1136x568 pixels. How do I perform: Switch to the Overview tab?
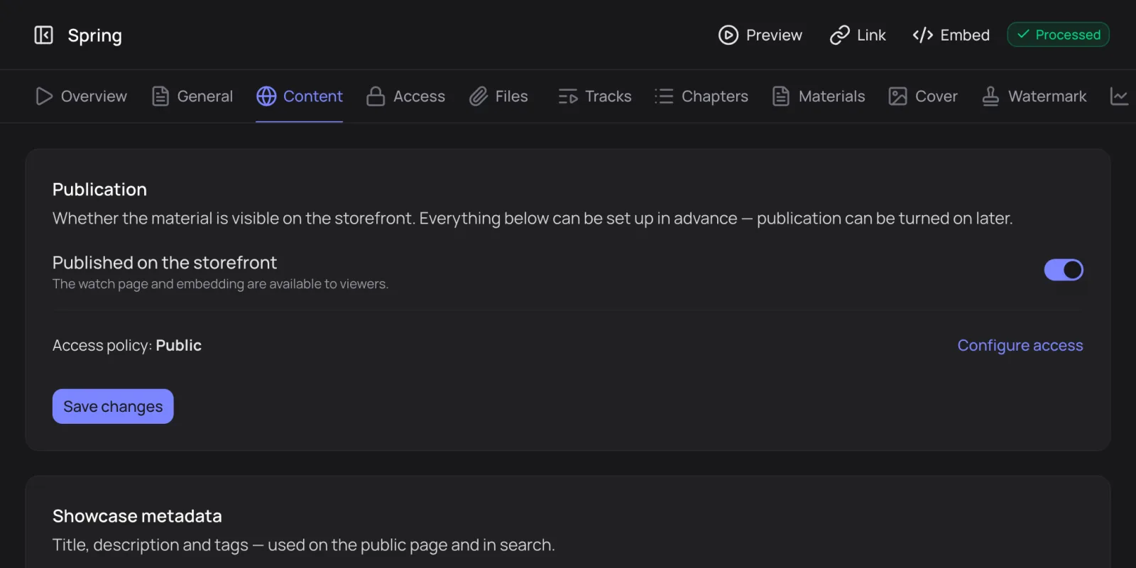click(81, 96)
